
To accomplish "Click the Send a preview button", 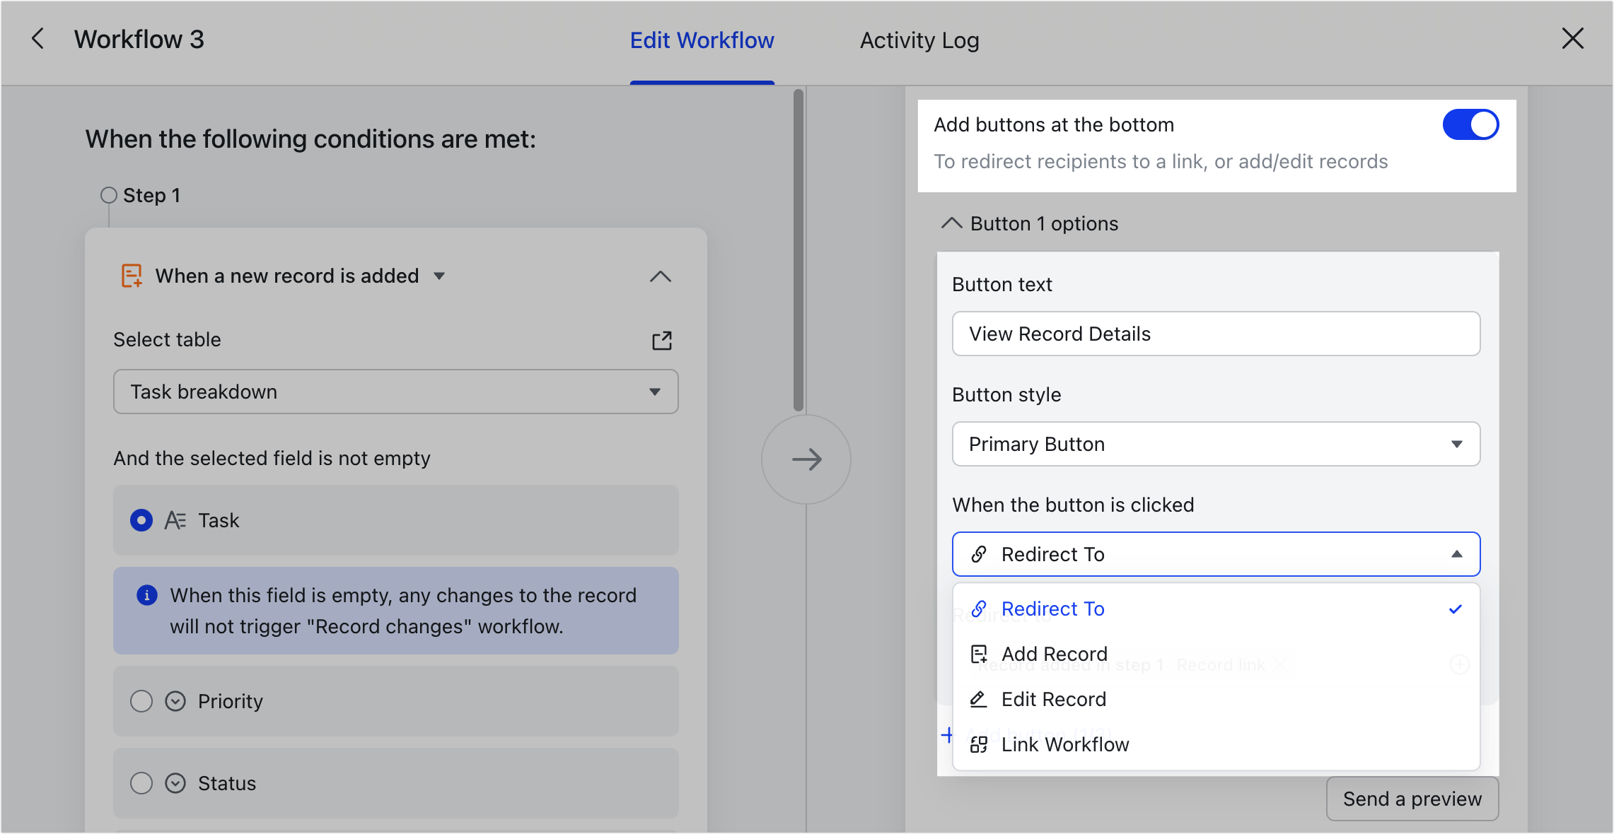I will coord(1412,799).
